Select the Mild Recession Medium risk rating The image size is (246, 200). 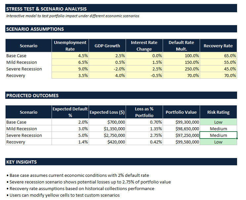(x=218, y=129)
